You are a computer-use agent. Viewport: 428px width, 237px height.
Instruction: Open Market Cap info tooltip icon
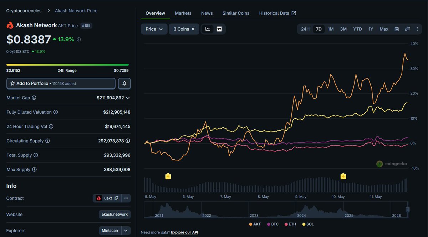pyautogui.click(x=34, y=98)
